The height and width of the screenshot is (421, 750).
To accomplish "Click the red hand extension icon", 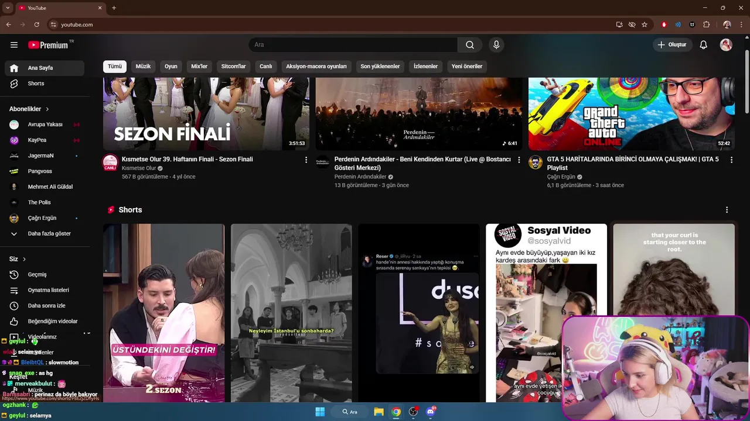I will [664, 25].
